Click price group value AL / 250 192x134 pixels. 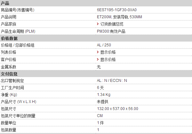point(104,45)
